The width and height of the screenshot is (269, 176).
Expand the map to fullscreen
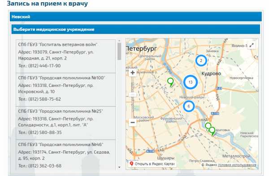coord(252,45)
